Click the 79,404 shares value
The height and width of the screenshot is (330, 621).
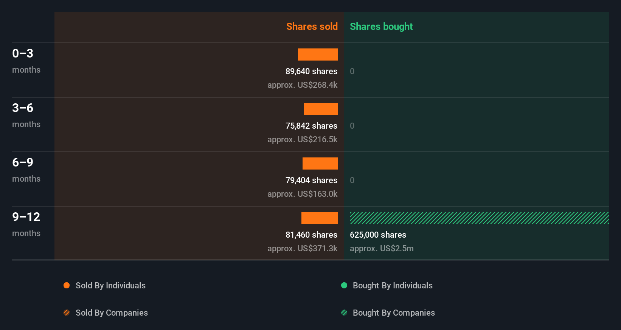pos(311,180)
